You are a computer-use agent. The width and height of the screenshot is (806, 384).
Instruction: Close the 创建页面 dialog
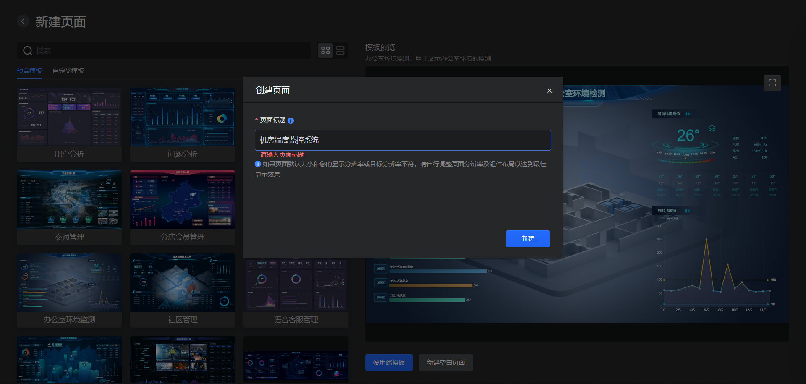click(549, 91)
